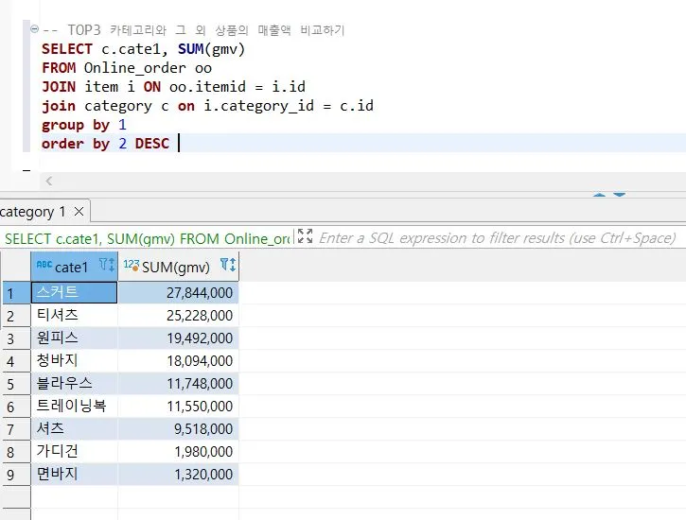Click the 123 numeric type icon
The width and height of the screenshot is (686, 520).
tap(132, 265)
